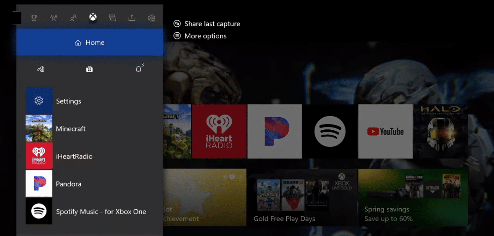Select Home in the guide menu
494x236 pixels.
click(x=89, y=42)
